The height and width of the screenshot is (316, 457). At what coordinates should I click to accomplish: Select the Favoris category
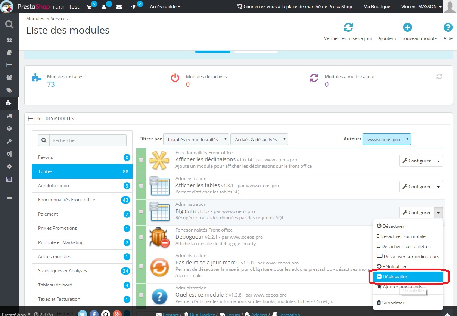click(82, 157)
